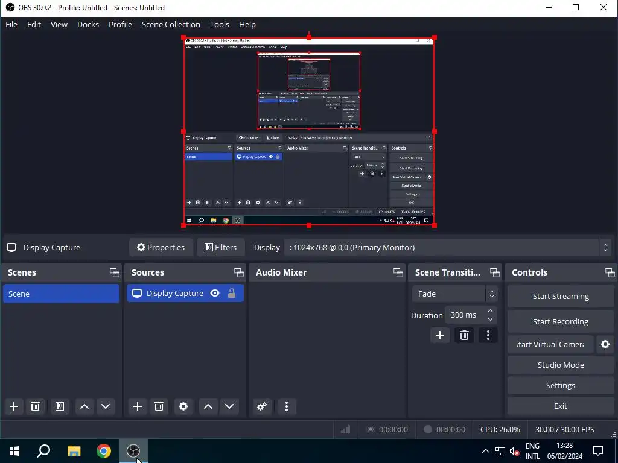Viewport: 618px width, 463px height.
Task: Open the Help menu
Action: pyautogui.click(x=247, y=24)
